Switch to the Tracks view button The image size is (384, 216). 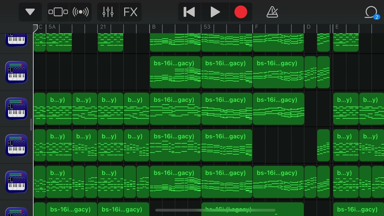pos(58,12)
